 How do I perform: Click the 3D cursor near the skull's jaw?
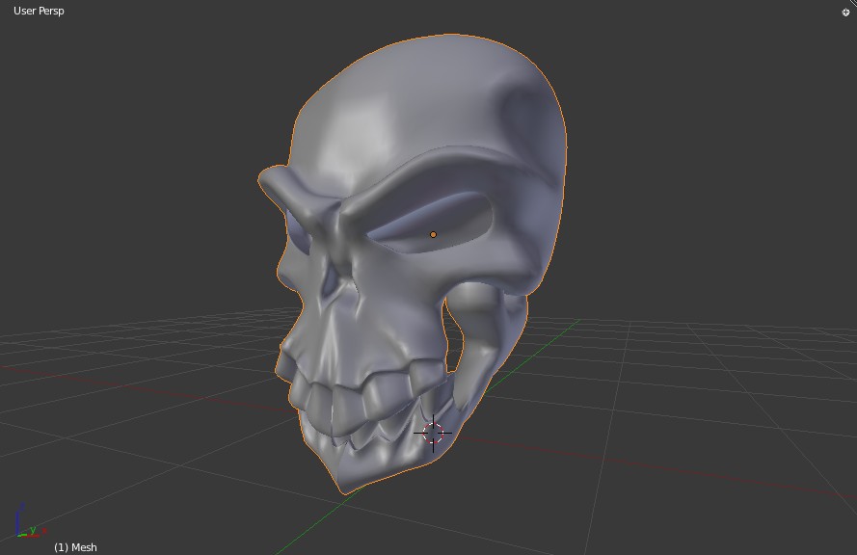[x=433, y=434]
